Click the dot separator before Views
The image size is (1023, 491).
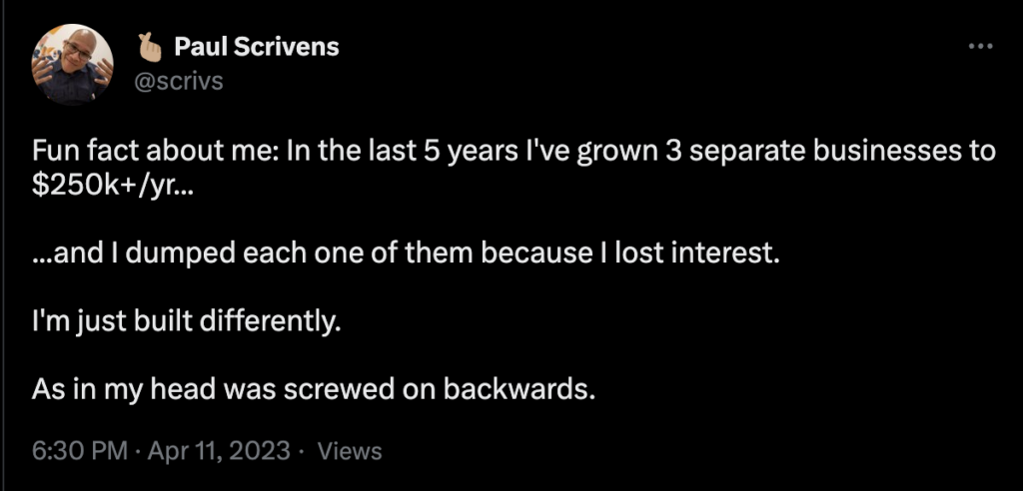click(302, 451)
